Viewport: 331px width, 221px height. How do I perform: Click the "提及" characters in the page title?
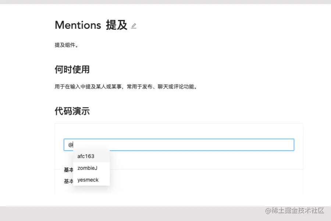coord(116,25)
